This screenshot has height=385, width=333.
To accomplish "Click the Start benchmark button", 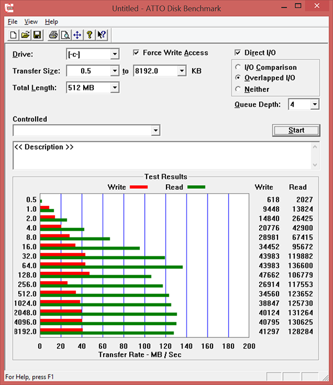I will tap(296, 130).
